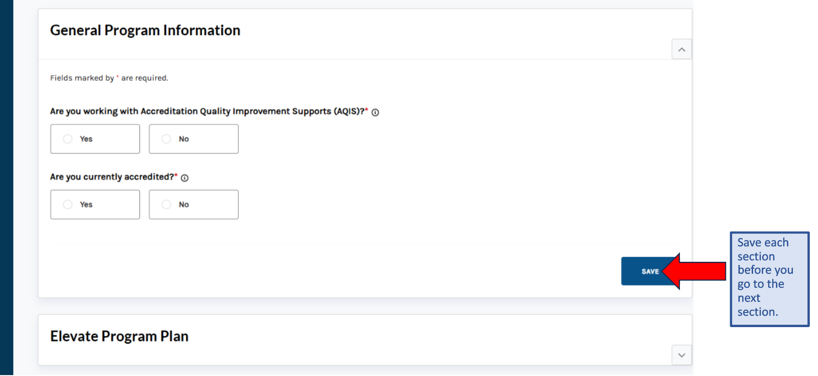Select No for working with AQIS
The image size is (818, 376).
(x=166, y=139)
